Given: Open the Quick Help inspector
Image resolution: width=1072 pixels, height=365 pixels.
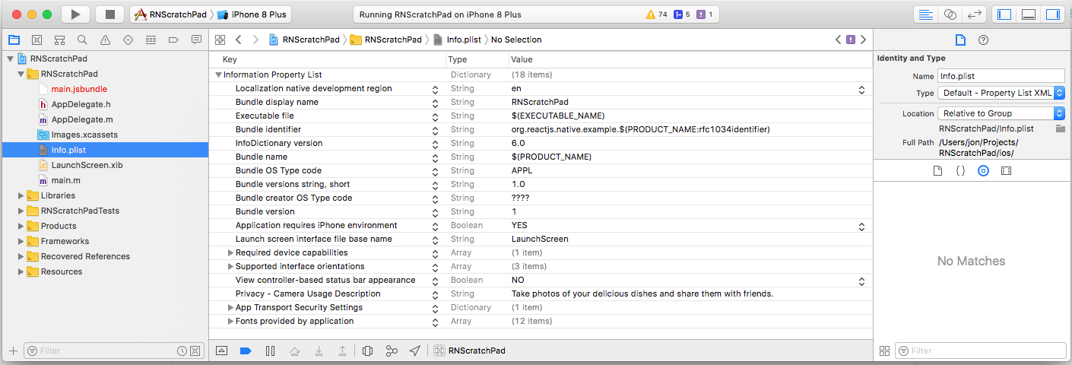Looking at the screenshot, I should 983,40.
